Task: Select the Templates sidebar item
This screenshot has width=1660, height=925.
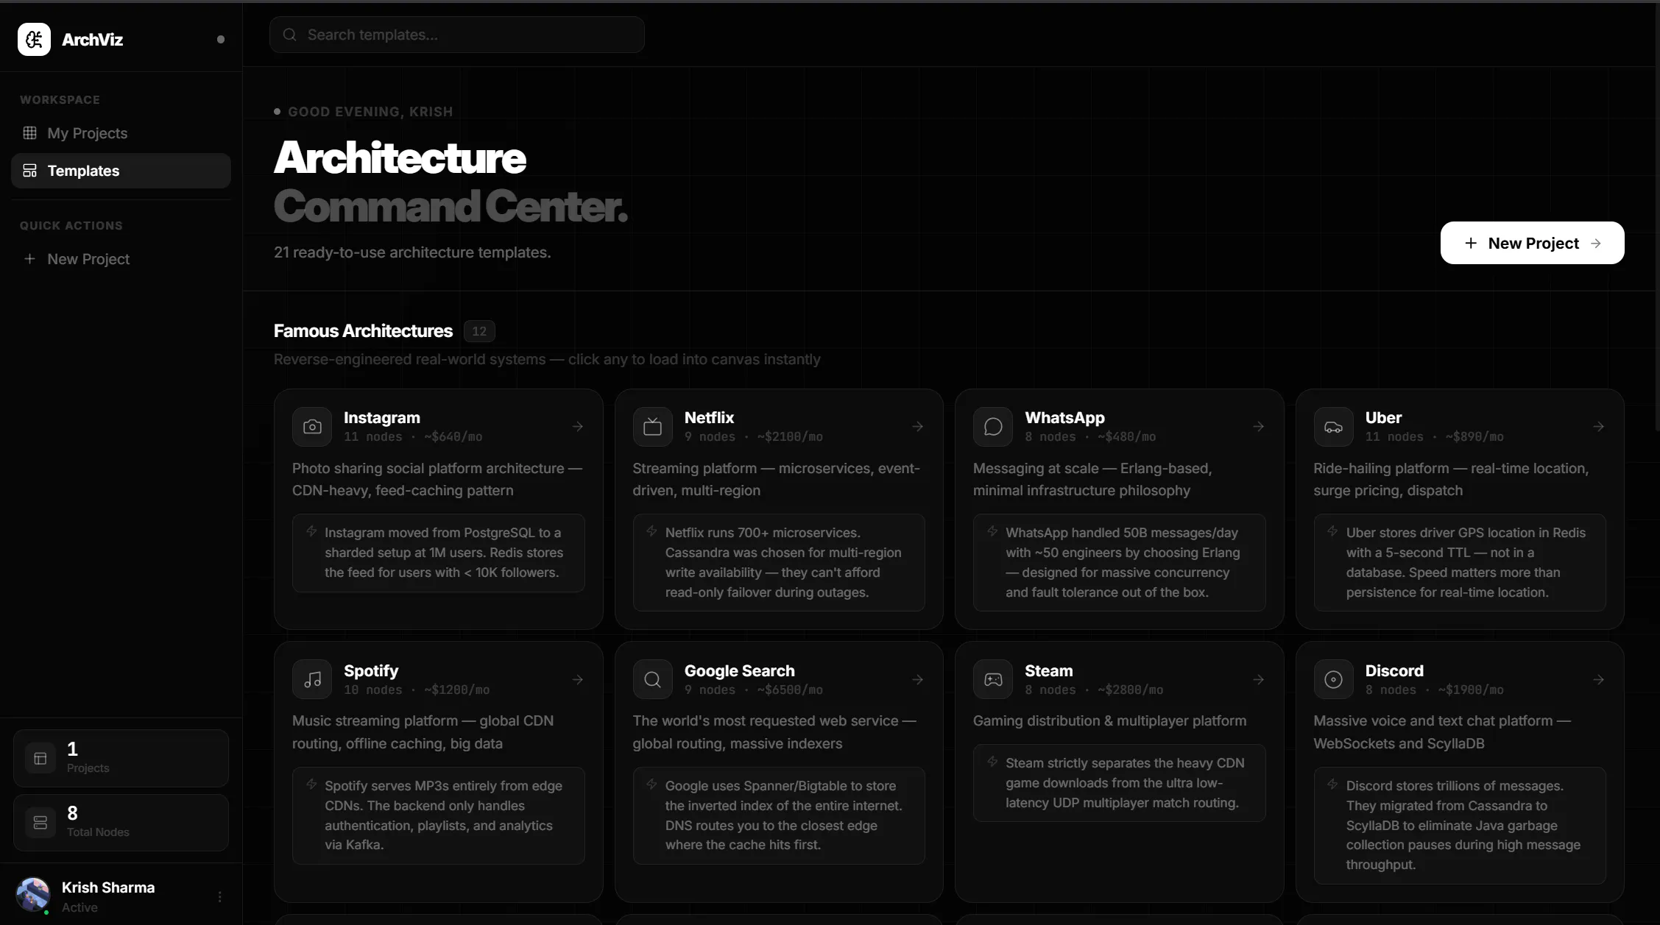Action: tap(121, 171)
